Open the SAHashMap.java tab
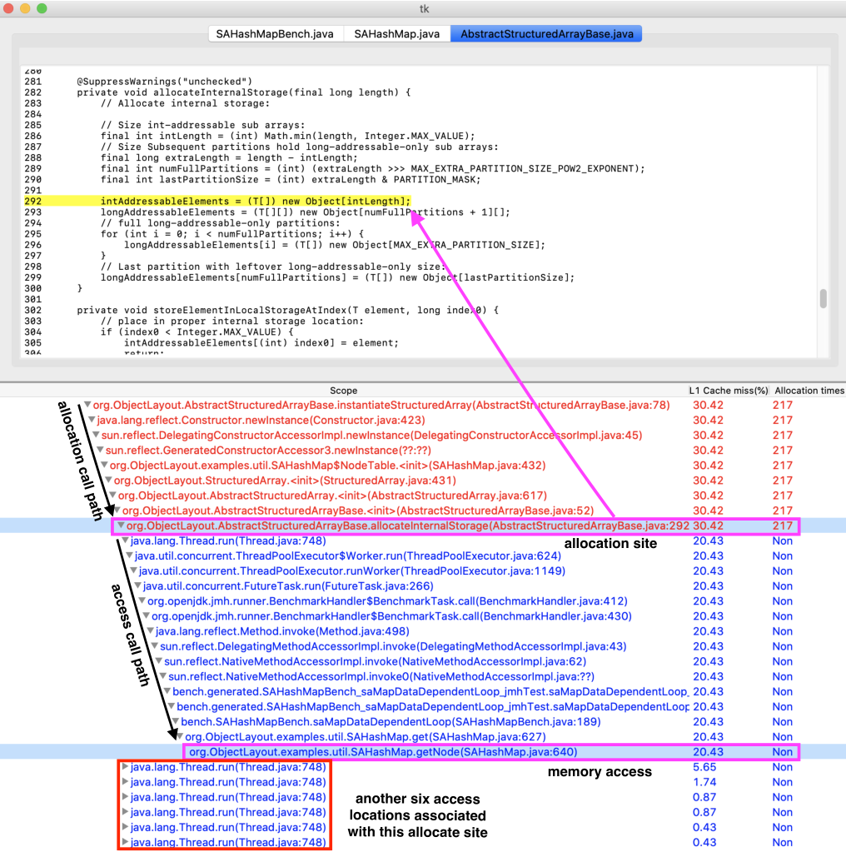 click(396, 33)
